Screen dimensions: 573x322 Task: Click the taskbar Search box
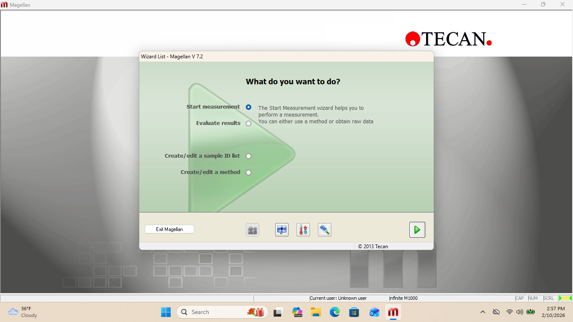(x=222, y=312)
